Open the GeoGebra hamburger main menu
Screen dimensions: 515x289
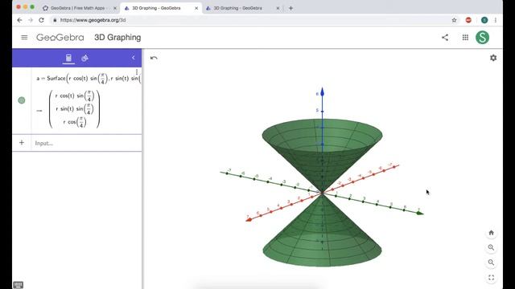click(x=24, y=38)
